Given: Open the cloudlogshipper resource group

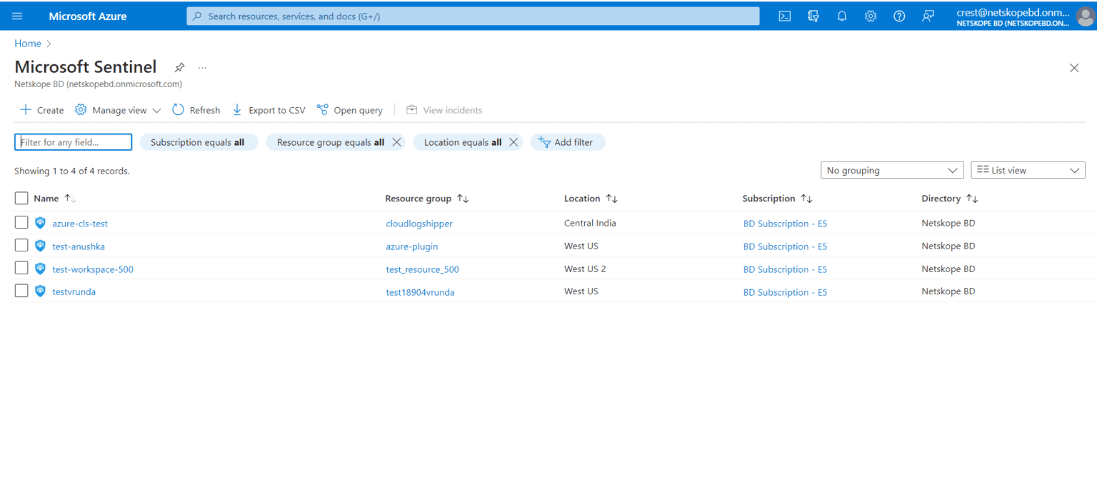Looking at the screenshot, I should [419, 223].
